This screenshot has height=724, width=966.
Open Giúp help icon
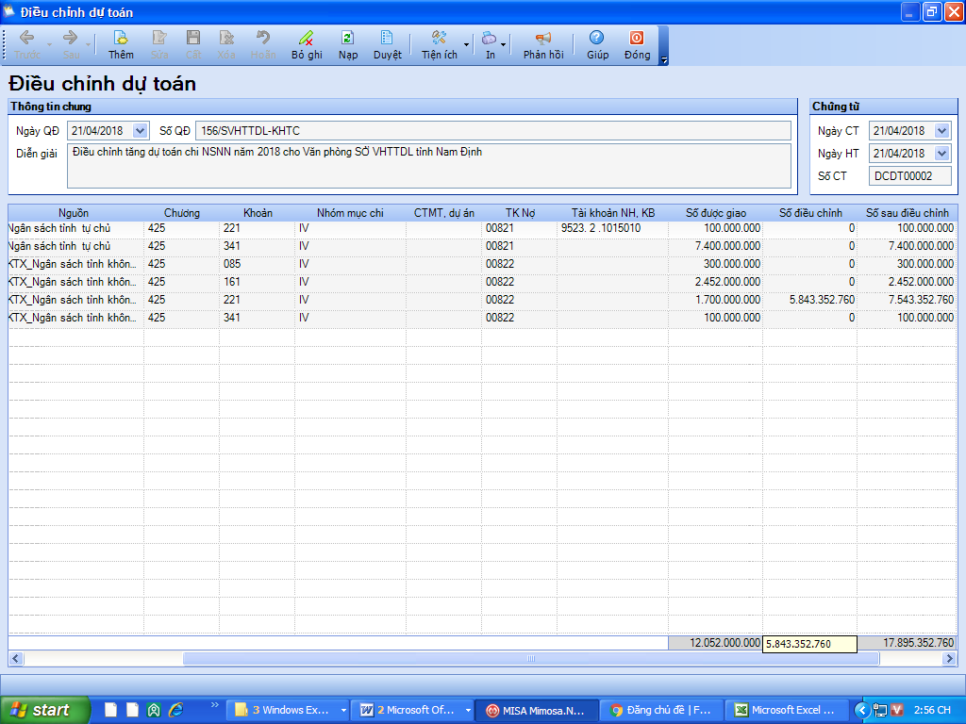tap(596, 38)
